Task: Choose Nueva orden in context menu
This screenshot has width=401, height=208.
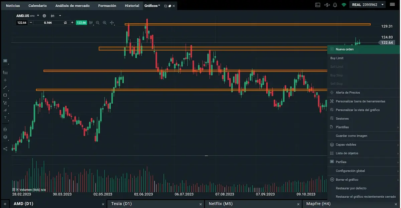Action: 345,49
